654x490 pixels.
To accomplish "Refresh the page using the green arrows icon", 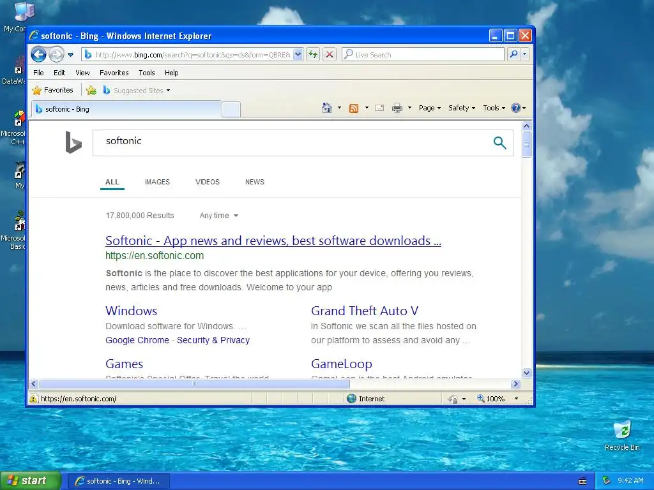I will click(x=313, y=54).
